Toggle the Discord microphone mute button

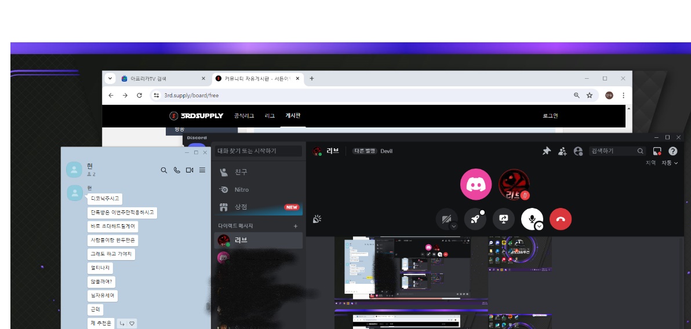(x=530, y=218)
